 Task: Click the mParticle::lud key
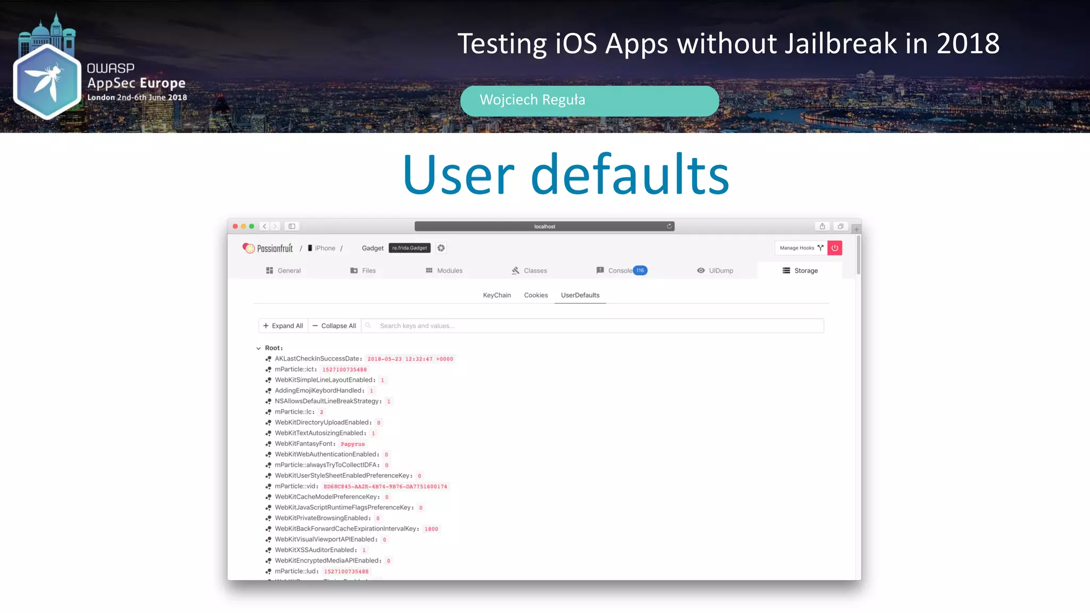click(297, 571)
